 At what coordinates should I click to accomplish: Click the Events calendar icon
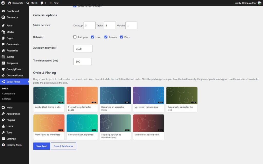[3, 57]
